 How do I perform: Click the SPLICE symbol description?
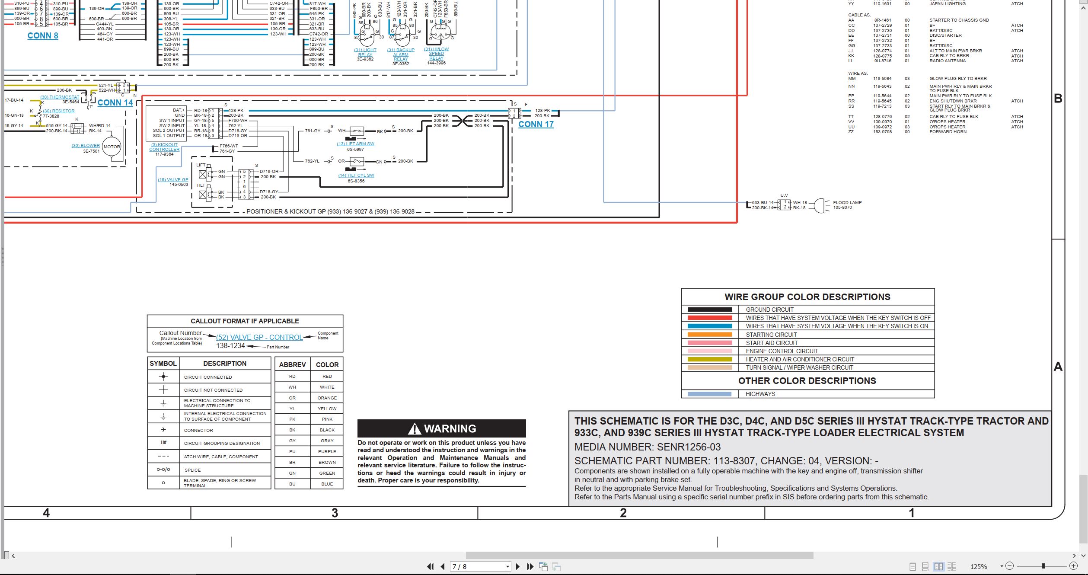tap(192, 470)
